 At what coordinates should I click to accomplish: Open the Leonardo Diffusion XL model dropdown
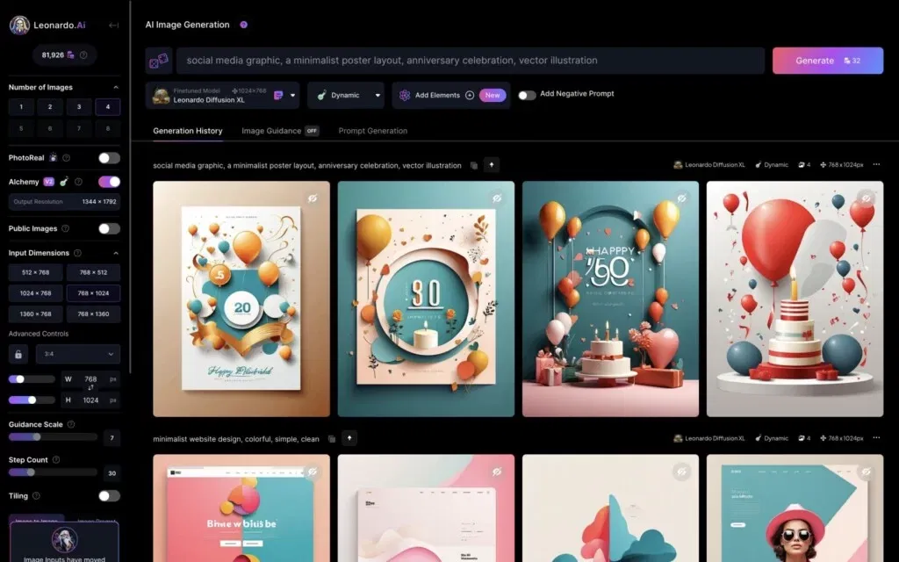[223, 95]
